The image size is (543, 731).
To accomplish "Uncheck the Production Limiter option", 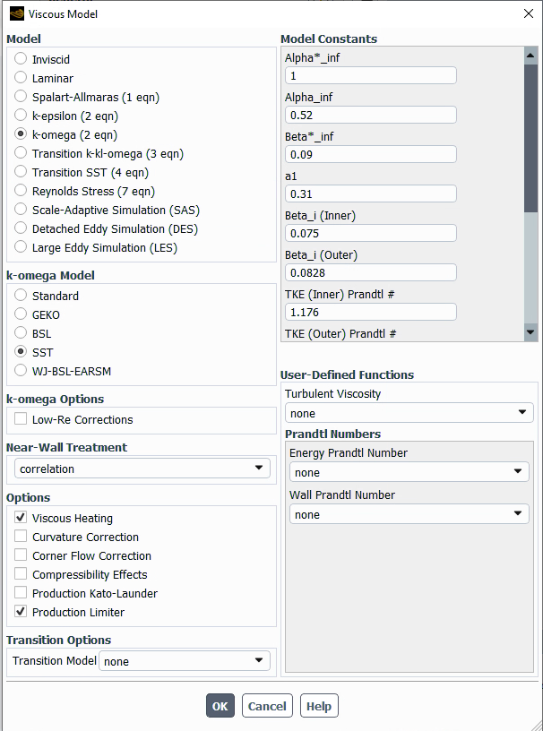I will (x=21, y=612).
